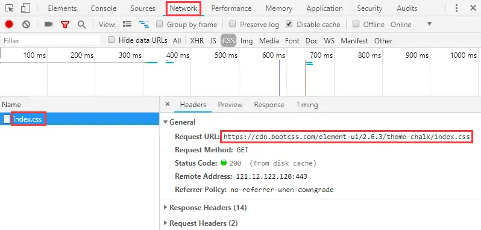Screen dimensions: 481x230
Task: Click the Filter text input field
Action: [51, 41]
